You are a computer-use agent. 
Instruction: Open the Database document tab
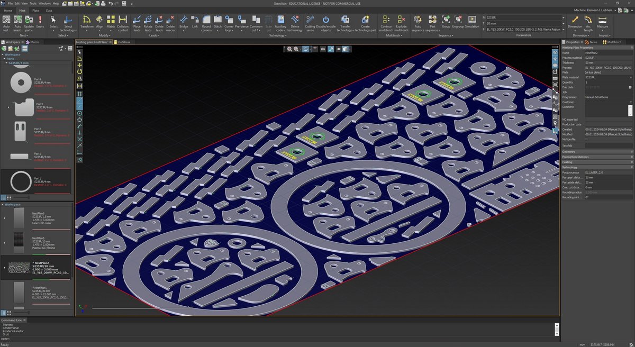123,41
